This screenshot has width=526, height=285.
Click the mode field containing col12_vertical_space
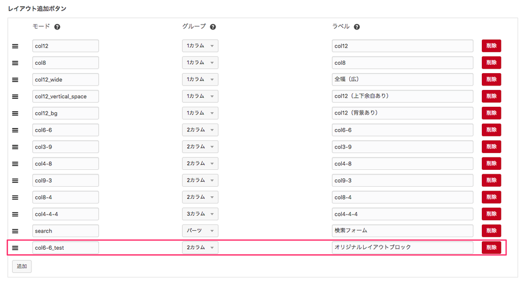click(65, 96)
